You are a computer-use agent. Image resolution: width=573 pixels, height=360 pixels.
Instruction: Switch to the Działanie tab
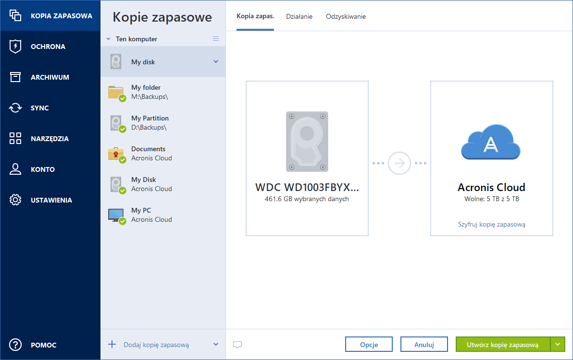click(x=299, y=16)
